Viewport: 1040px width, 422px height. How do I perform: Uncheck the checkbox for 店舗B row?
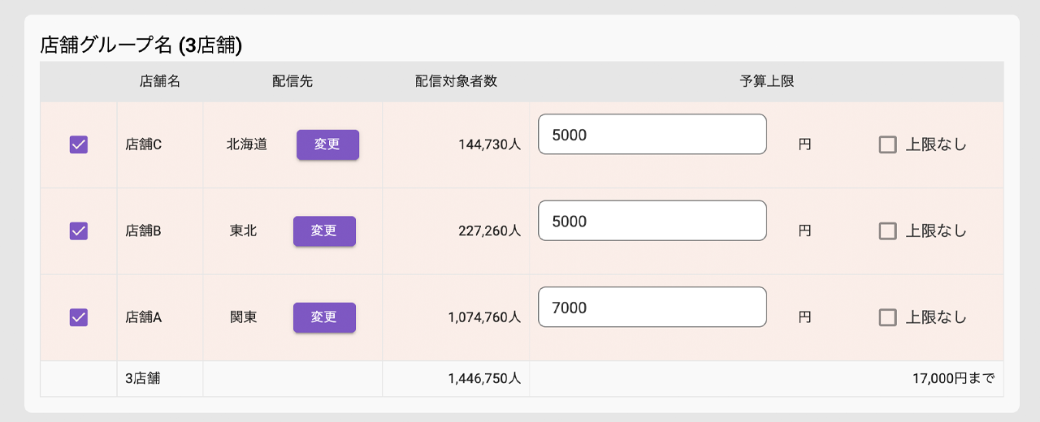pos(79,231)
